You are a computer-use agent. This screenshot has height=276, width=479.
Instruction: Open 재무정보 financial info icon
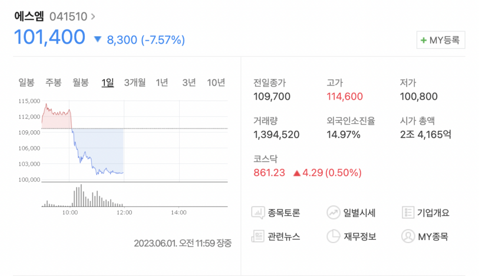click(333, 236)
